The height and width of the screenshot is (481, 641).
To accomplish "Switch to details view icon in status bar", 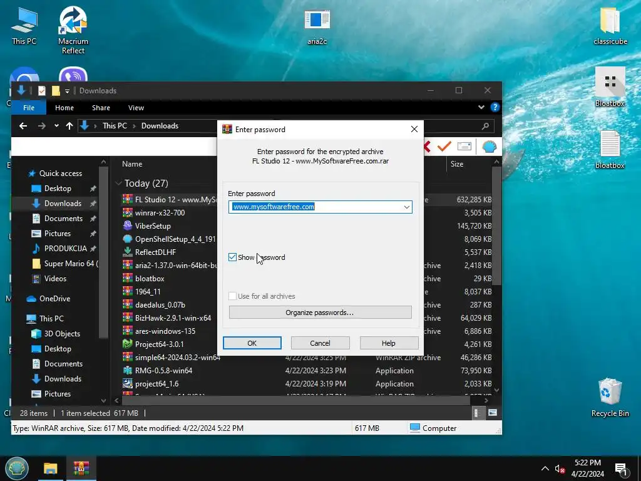I will (x=476, y=413).
